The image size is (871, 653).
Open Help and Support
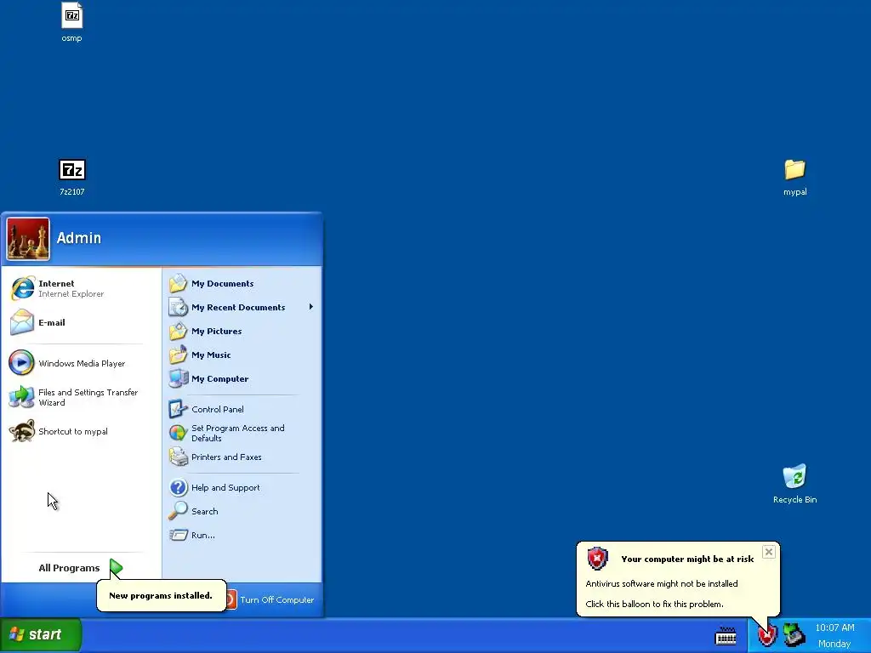point(241,487)
